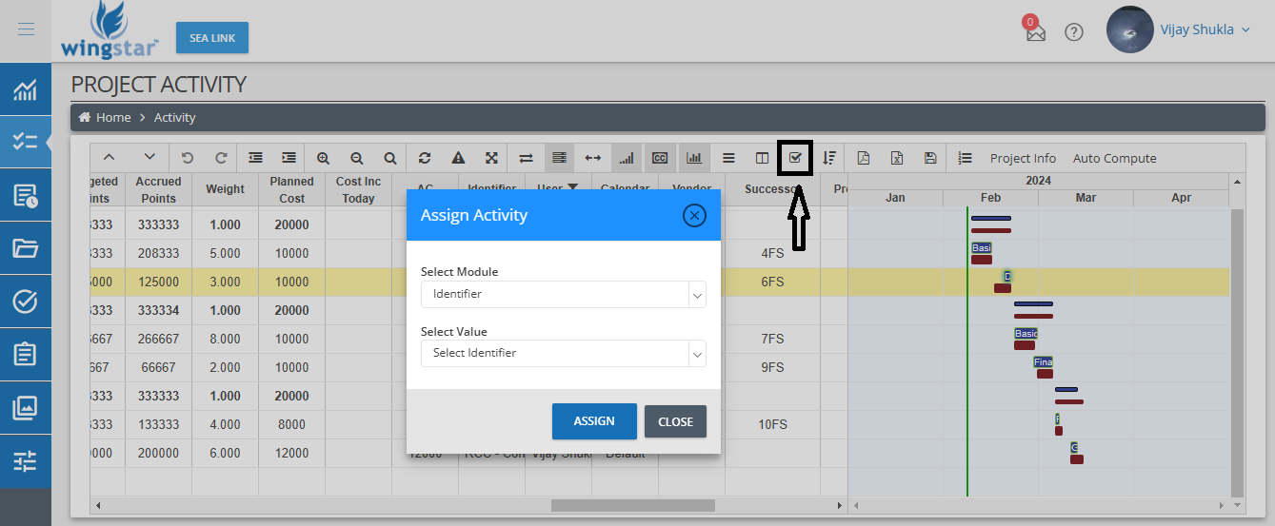The image size is (1275, 526).
Task: Export to PDF toolbar icon
Action: point(863,158)
